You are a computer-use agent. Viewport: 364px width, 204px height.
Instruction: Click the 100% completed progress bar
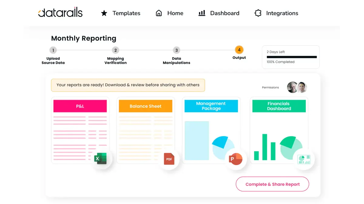(x=292, y=57)
